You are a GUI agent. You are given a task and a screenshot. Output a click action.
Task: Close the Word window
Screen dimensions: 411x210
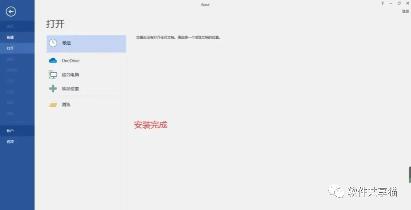click(x=407, y=3)
